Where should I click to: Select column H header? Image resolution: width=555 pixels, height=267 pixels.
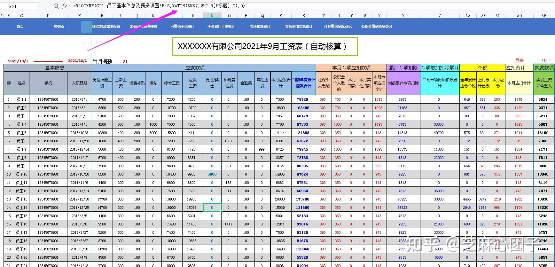tap(102, 15)
